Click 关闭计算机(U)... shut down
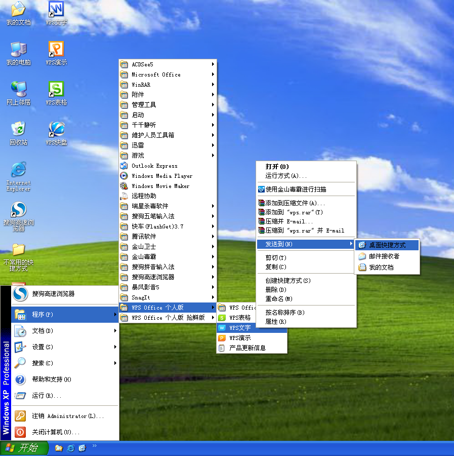The image size is (454, 456). pyautogui.click(x=65, y=432)
